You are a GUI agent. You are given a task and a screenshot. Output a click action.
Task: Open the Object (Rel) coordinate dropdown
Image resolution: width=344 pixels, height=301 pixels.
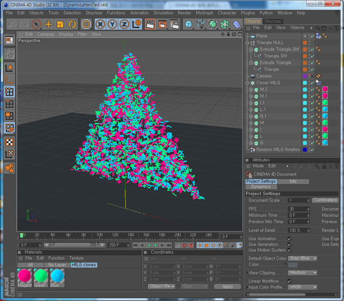(x=162, y=287)
